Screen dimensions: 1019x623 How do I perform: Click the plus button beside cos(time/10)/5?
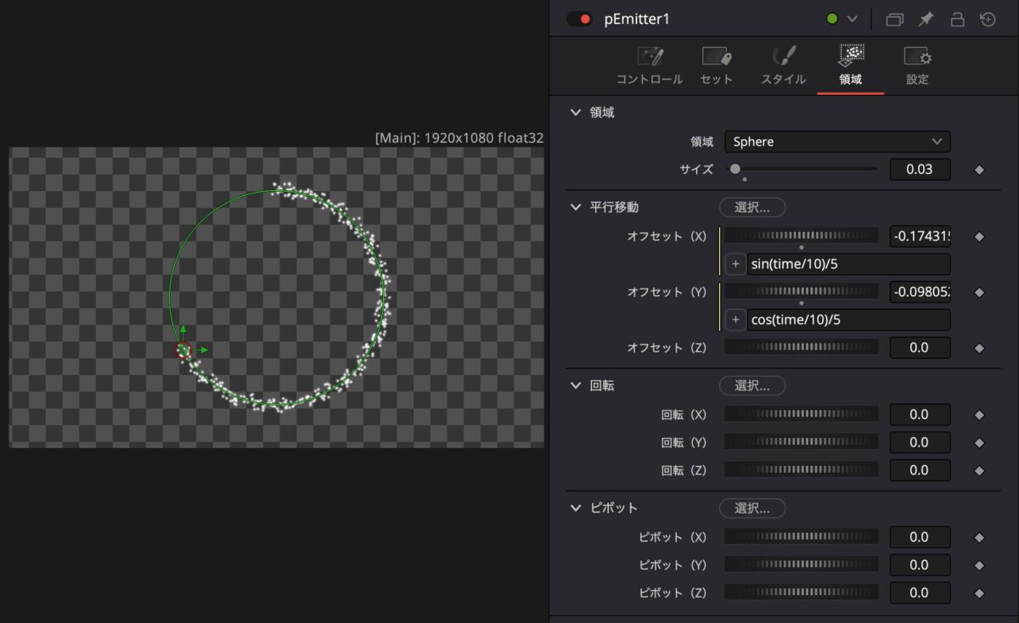[735, 320]
